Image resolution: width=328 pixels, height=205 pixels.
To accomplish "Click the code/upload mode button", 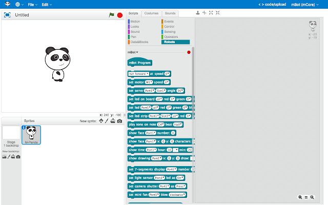I will point(272,5).
